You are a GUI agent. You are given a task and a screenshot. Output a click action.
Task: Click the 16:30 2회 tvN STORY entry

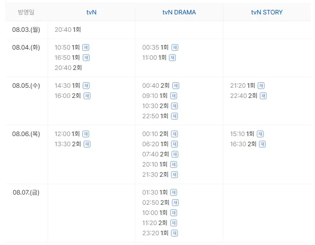coord(243,144)
